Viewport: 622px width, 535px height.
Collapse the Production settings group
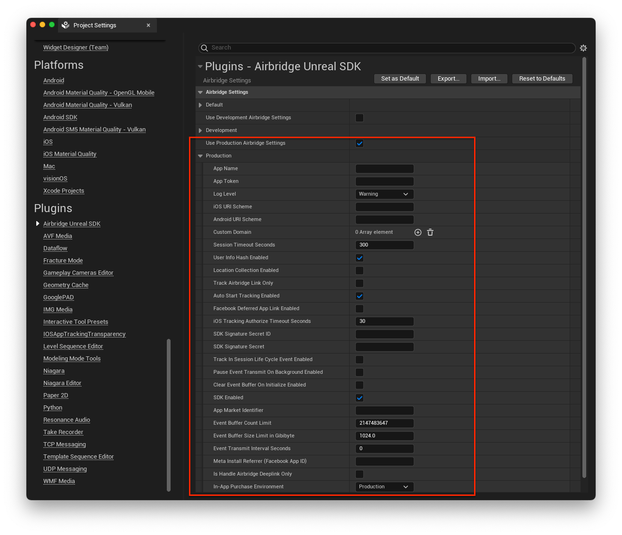click(200, 156)
